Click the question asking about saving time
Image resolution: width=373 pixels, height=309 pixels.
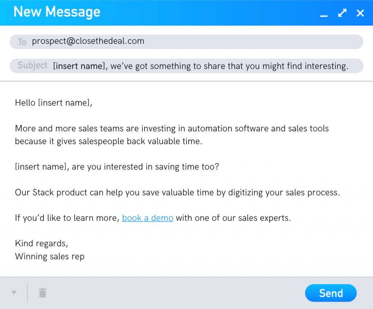click(x=117, y=167)
